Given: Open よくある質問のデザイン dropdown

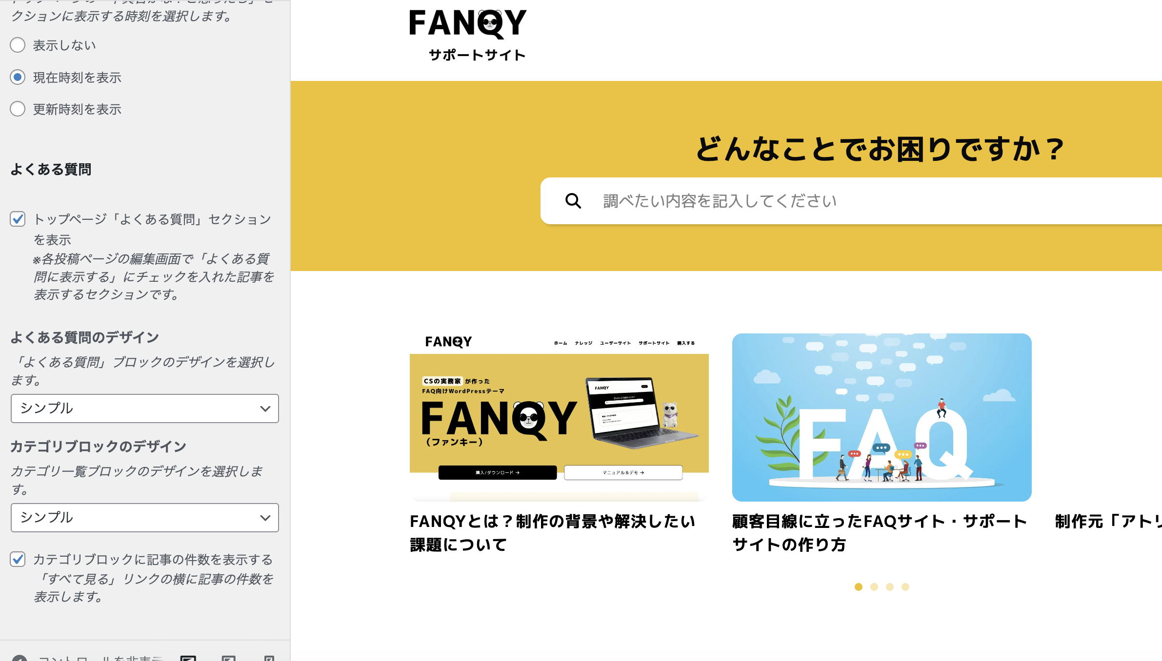Looking at the screenshot, I should (x=144, y=408).
